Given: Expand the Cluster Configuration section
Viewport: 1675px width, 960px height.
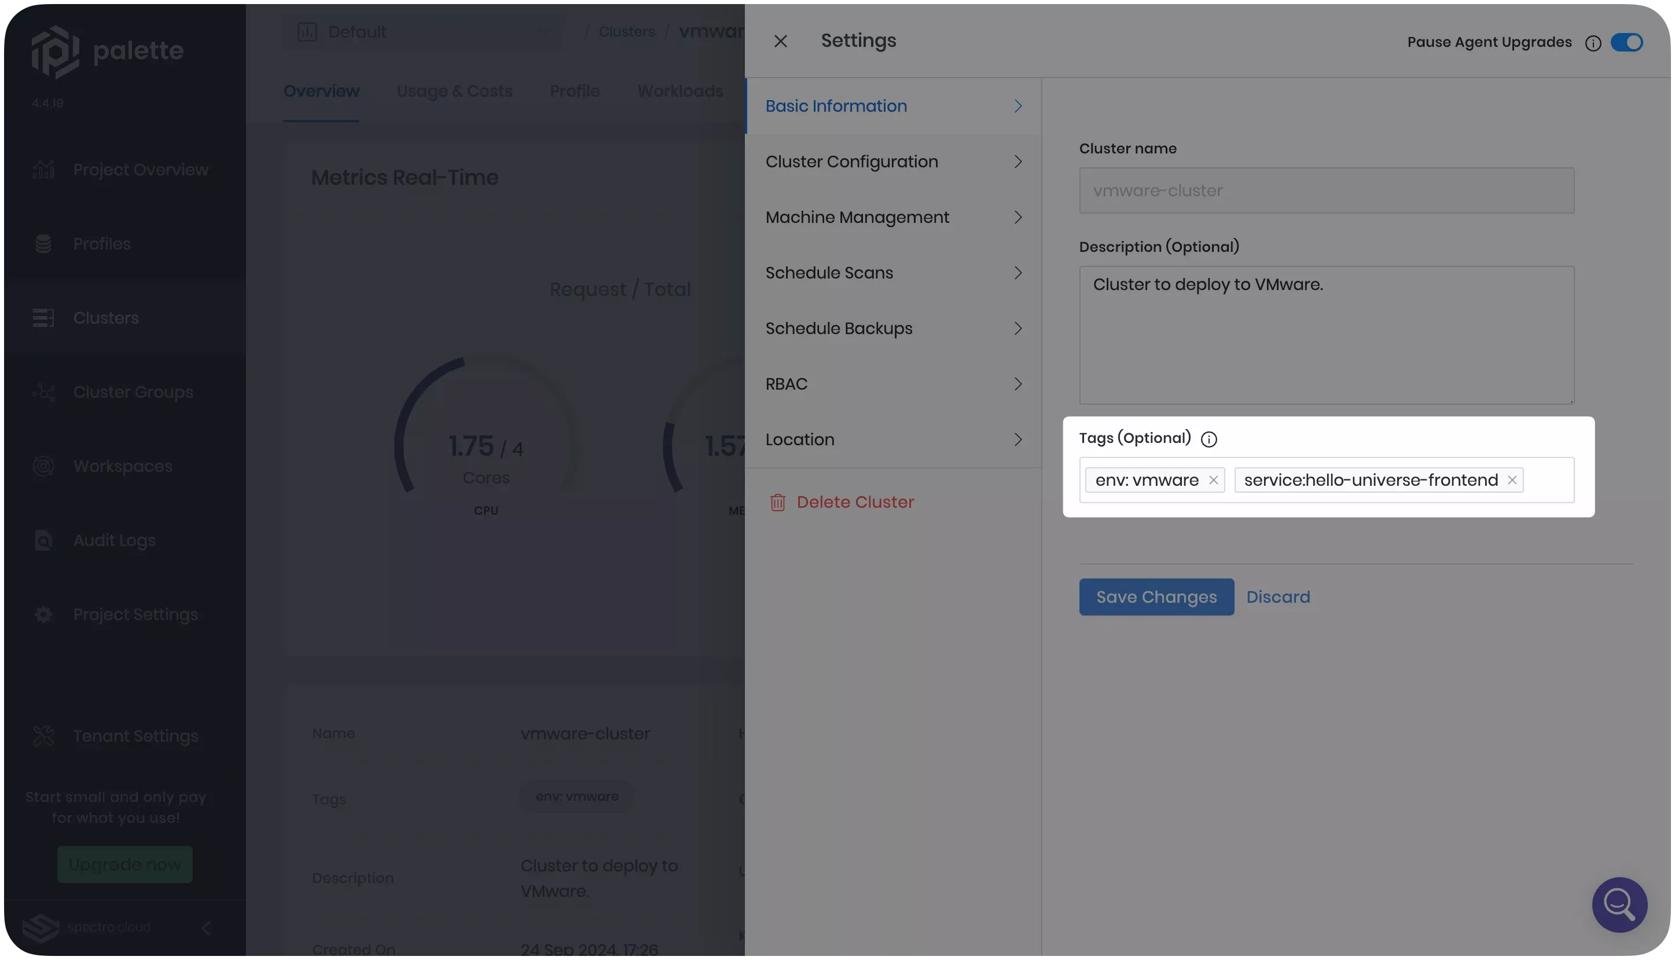Looking at the screenshot, I should tap(853, 162).
